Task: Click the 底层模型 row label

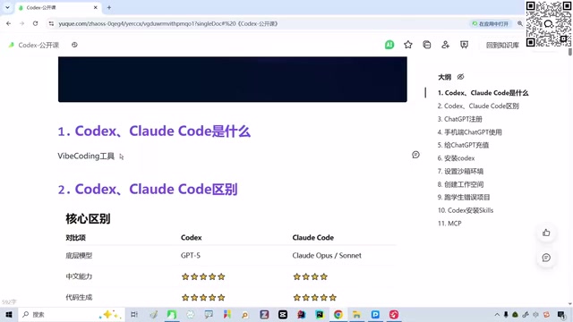Action: pyautogui.click(x=79, y=256)
